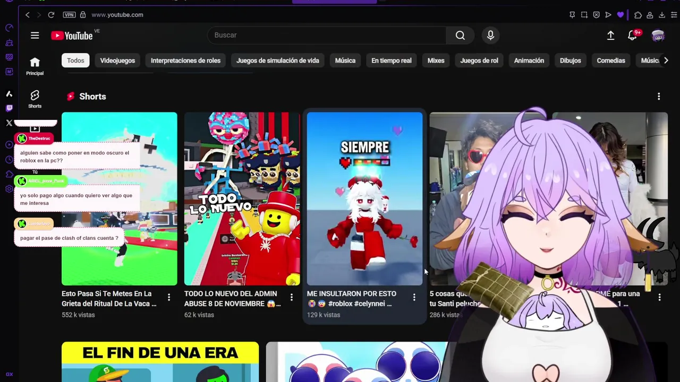
Task: Open 'Esto Pasa Si Te Metes' short title
Action: [x=109, y=299]
